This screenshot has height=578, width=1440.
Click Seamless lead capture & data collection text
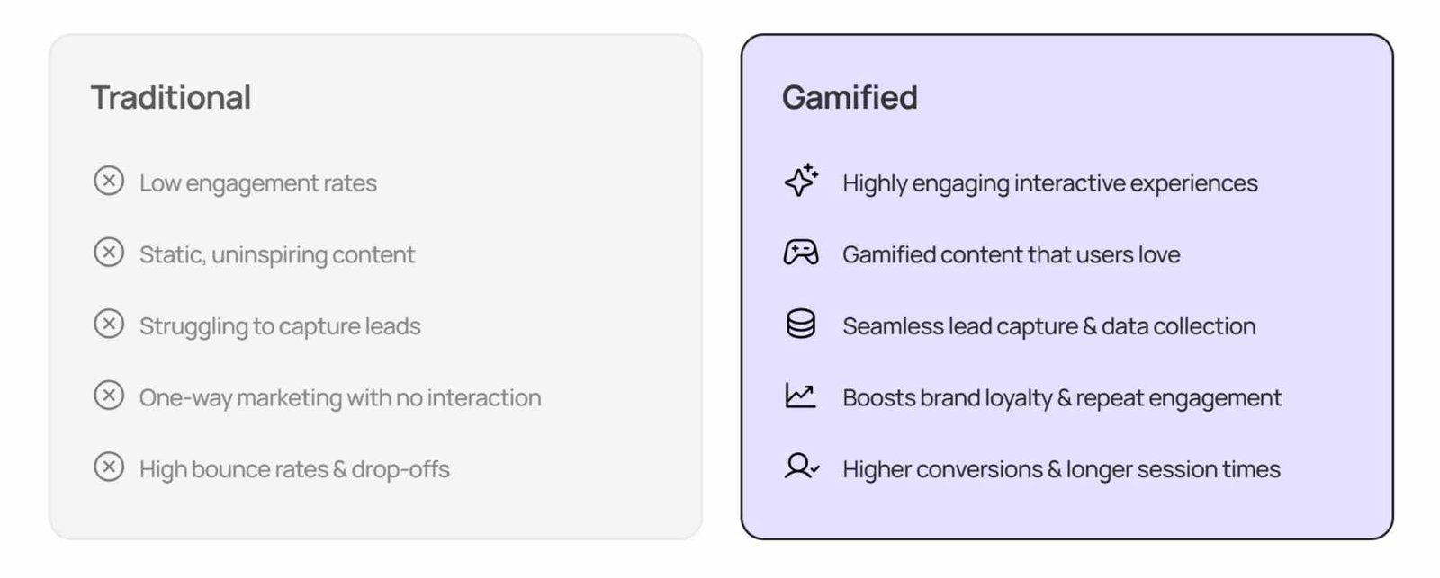[1049, 326]
